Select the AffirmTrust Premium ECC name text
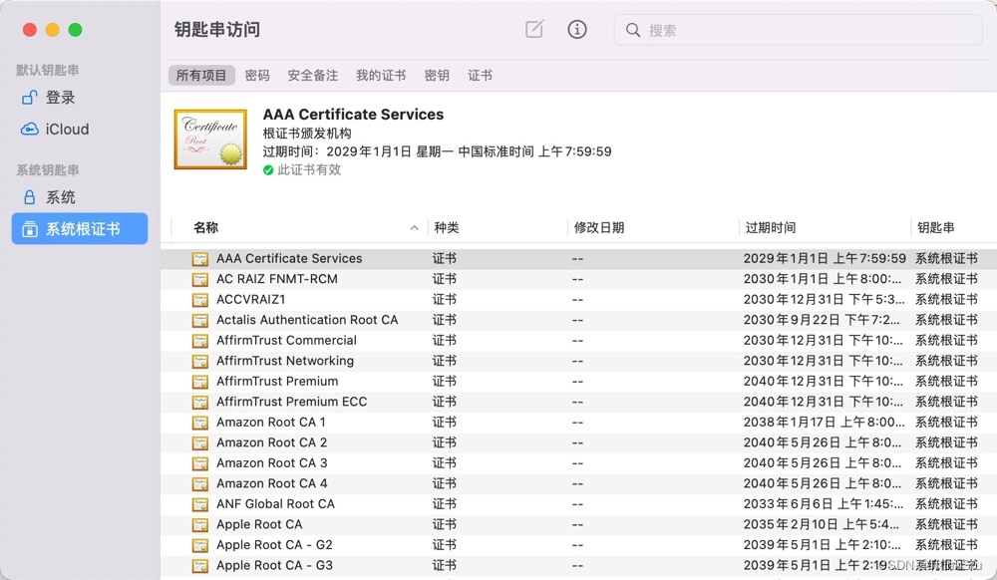 click(292, 402)
